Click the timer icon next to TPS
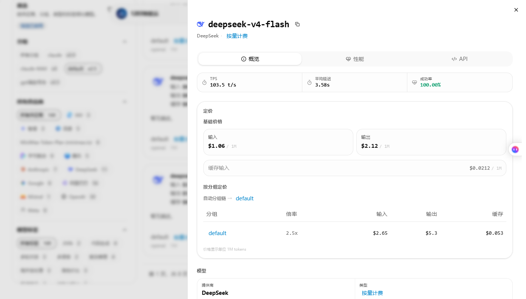526x299 pixels. tap(204, 82)
